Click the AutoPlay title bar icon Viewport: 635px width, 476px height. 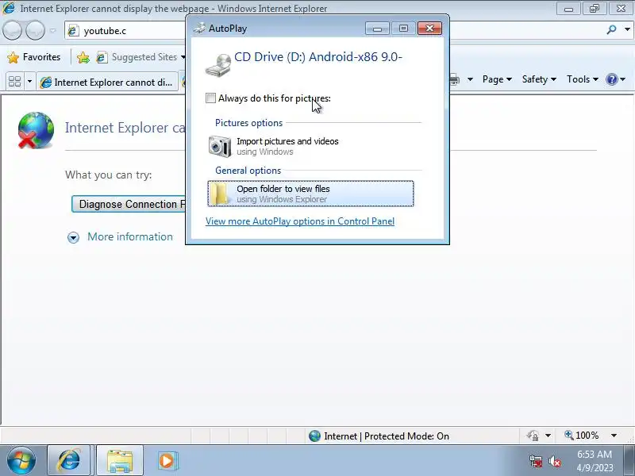(x=199, y=28)
